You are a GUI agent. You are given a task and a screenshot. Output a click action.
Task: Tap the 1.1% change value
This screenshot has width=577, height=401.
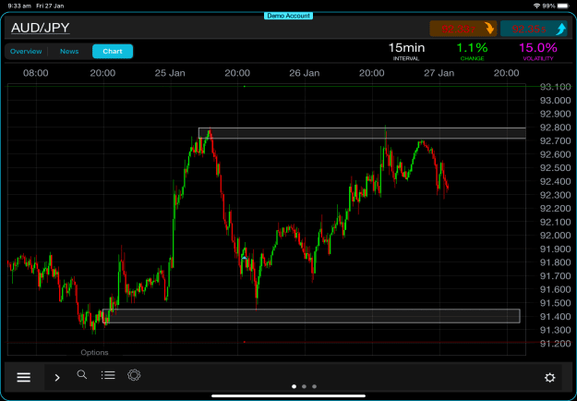tap(472, 51)
